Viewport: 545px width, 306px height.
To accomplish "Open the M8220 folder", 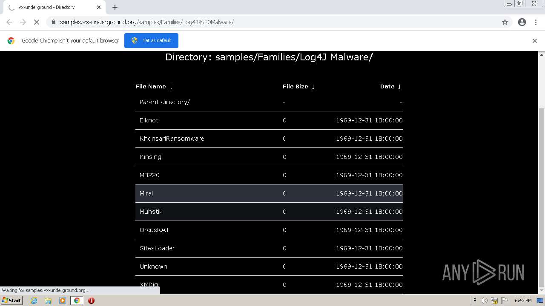I will coord(149,175).
